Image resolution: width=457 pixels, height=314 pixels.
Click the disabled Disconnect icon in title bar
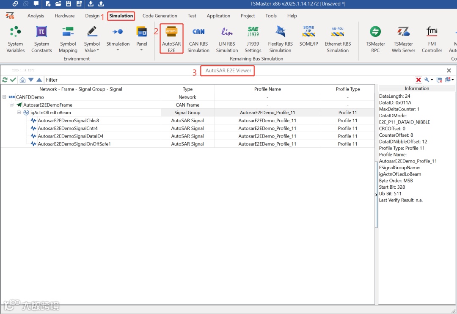click(x=26, y=4)
